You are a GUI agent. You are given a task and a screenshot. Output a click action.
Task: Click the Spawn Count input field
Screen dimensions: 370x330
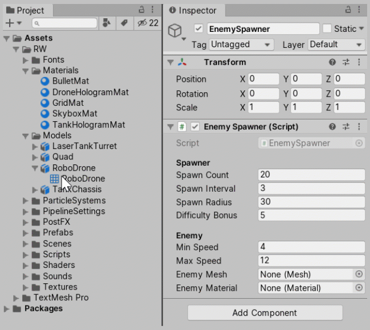pyautogui.click(x=311, y=175)
